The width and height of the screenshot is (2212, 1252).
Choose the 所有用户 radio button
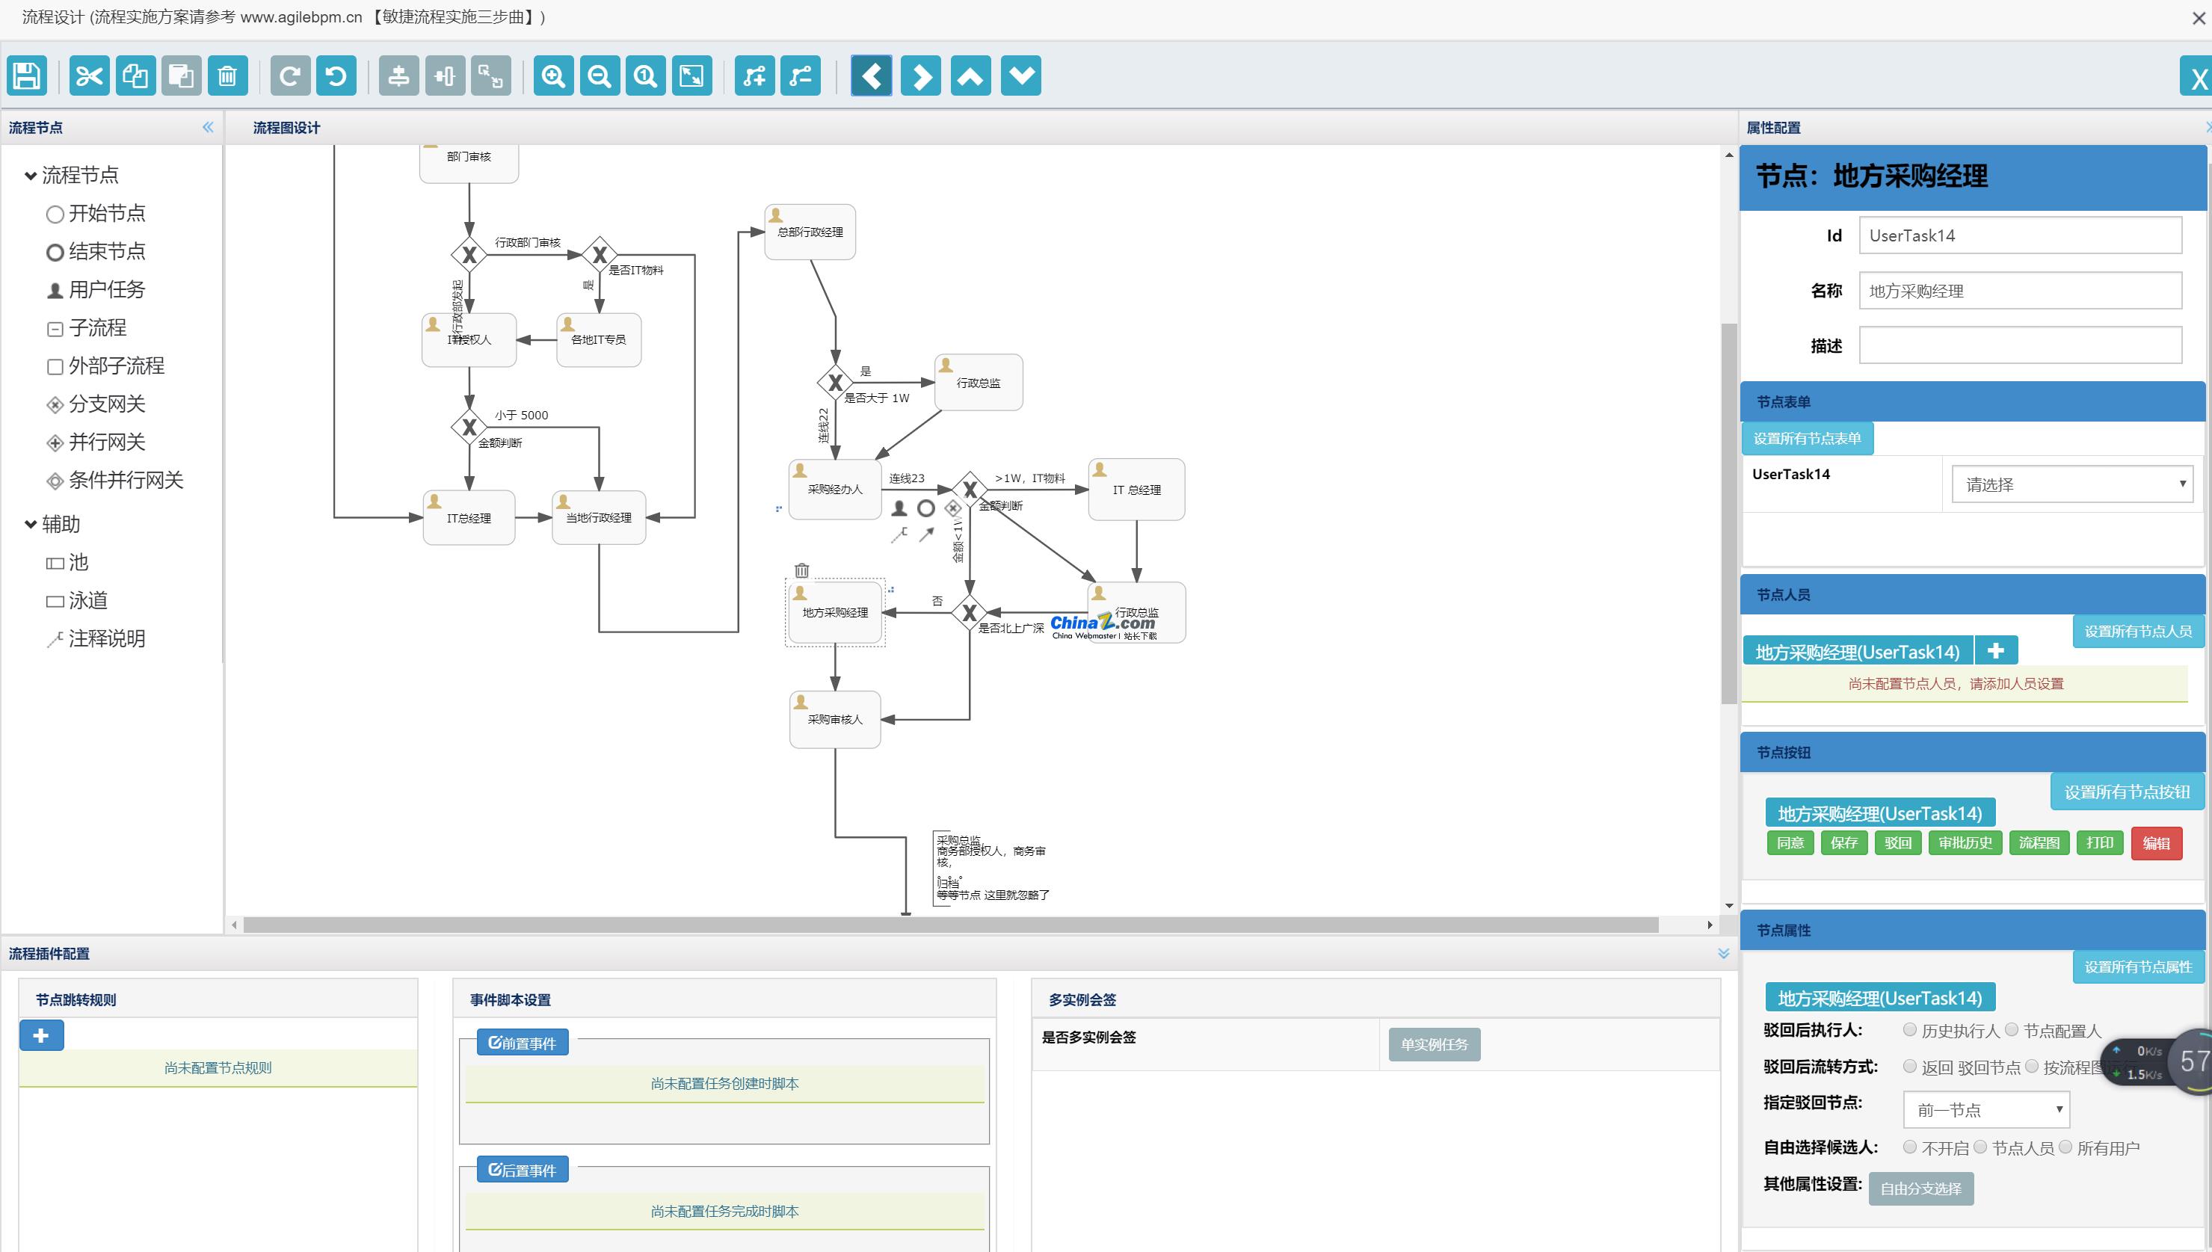(2065, 1146)
